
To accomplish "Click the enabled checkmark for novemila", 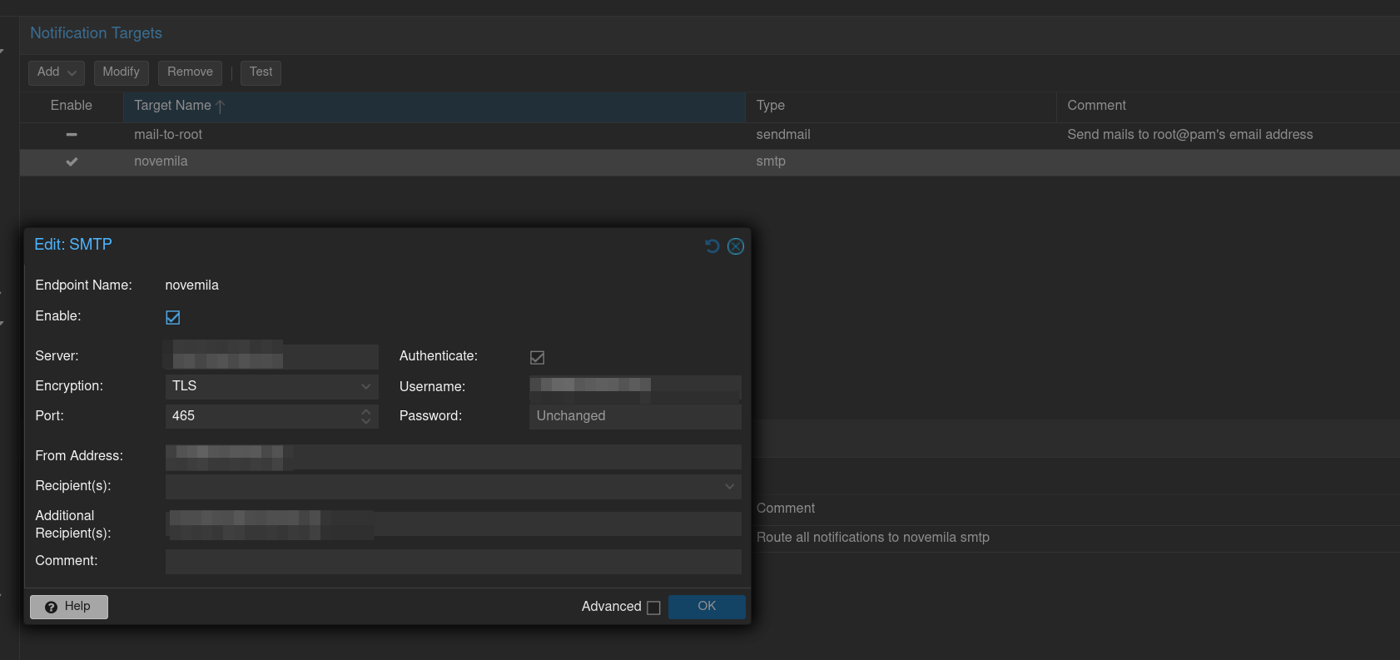I will [x=72, y=161].
